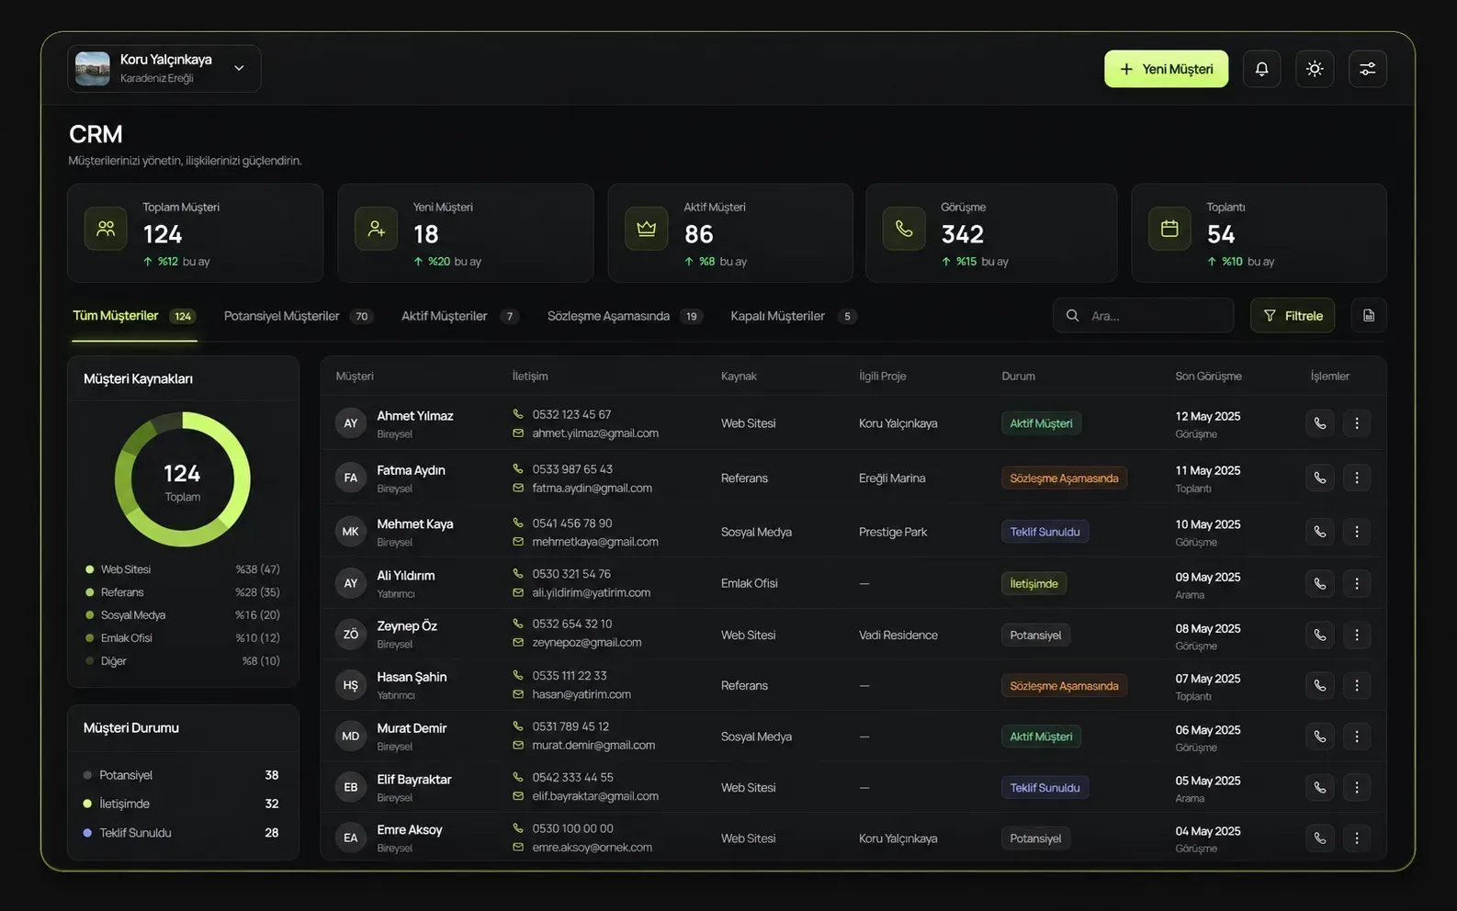This screenshot has height=911, width=1457.
Task: Call Ali Yıldırım using phone icon
Action: (x=1320, y=583)
